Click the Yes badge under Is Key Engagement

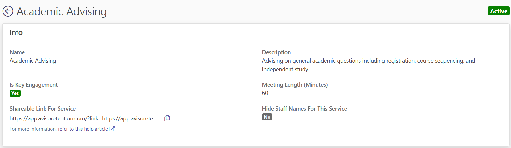15,93
